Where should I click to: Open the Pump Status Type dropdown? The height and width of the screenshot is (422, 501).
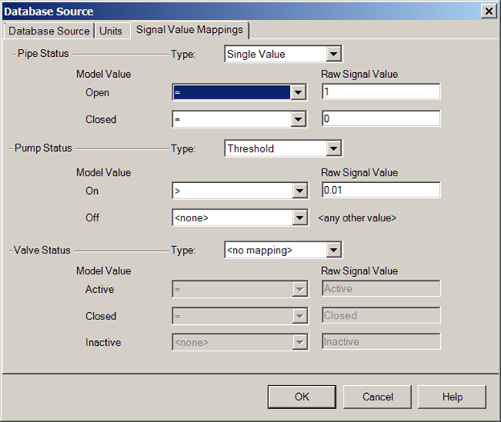pyautogui.click(x=283, y=148)
